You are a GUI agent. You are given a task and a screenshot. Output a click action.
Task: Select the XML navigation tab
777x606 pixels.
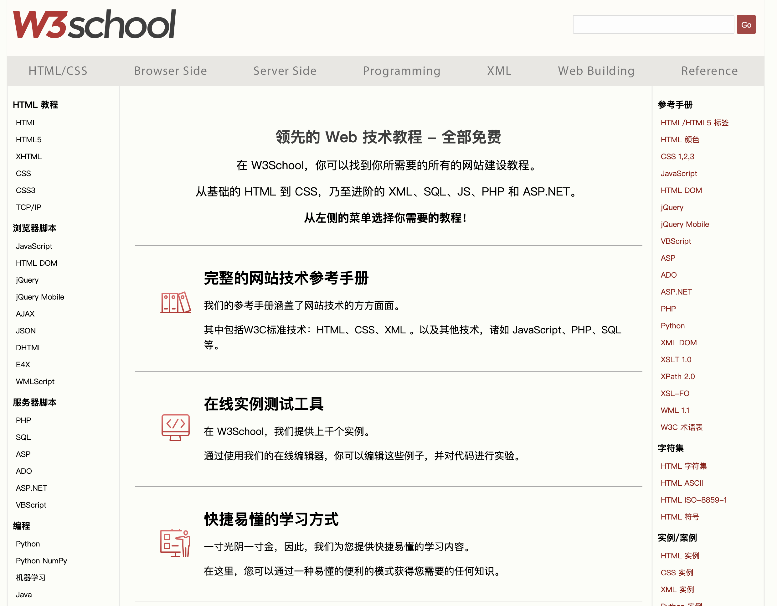(x=499, y=71)
